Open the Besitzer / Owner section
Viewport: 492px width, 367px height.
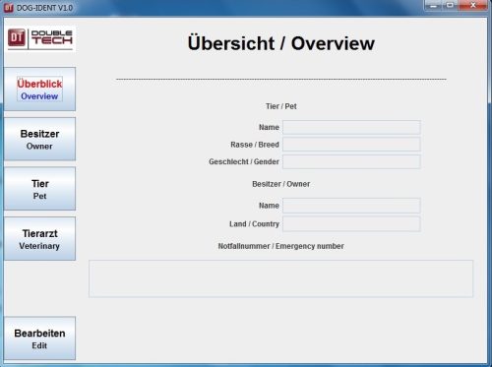[39, 139]
